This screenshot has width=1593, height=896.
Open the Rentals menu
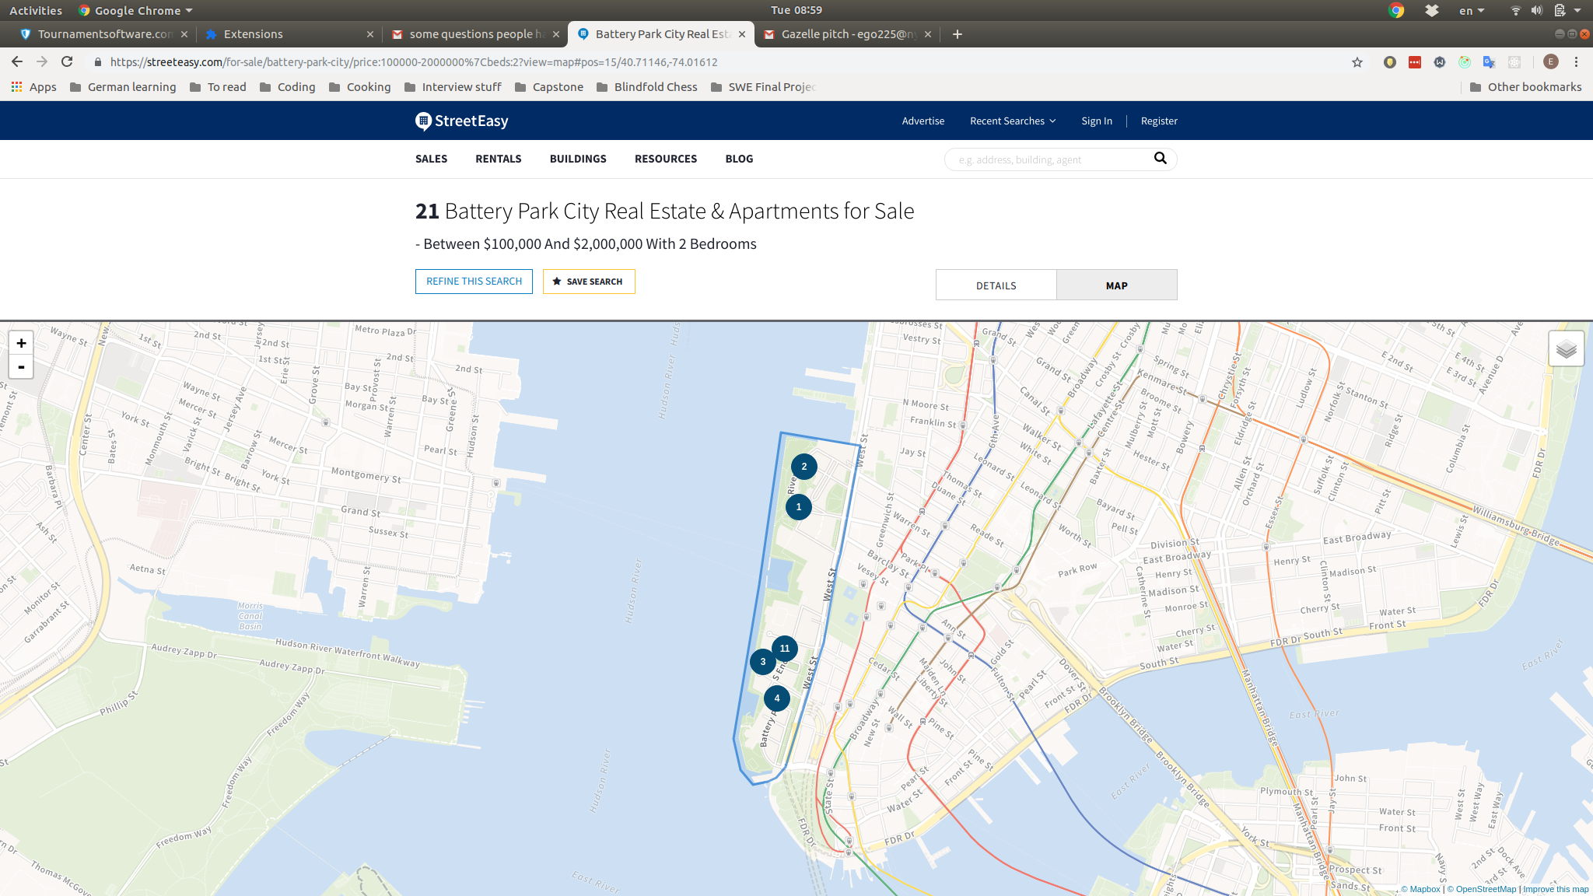pos(498,159)
